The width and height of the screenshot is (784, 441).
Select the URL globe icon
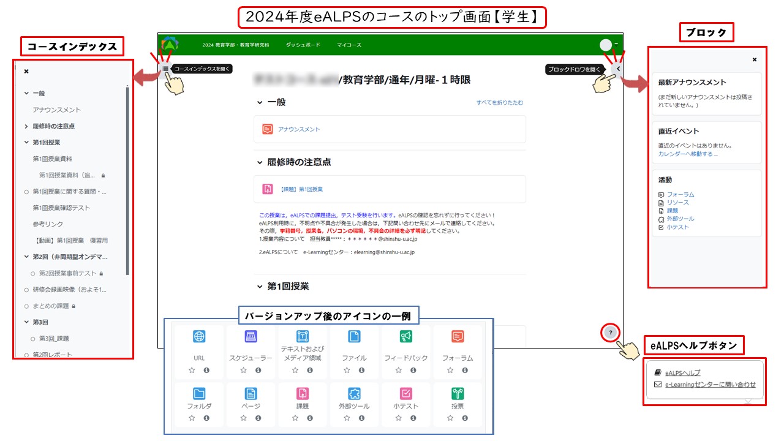(199, 336)
